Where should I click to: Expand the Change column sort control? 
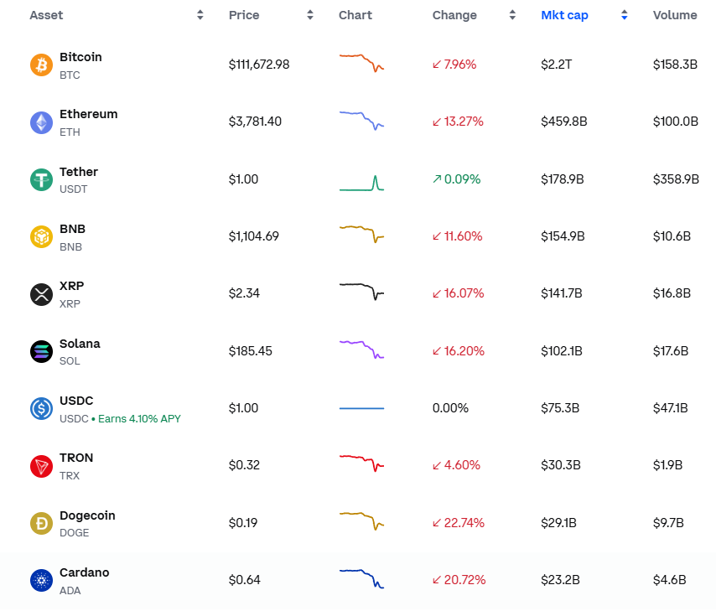click(x=512, y=14)
